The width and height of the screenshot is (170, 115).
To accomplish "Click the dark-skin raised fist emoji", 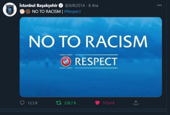I will coord(28,11).
